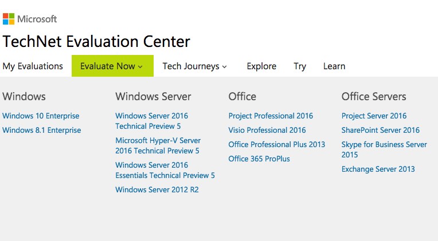This screenshot has height=241, width=438.
Task: Open Windows 10 Enterprise evaluation link
Action: click(x=41, y=116)
